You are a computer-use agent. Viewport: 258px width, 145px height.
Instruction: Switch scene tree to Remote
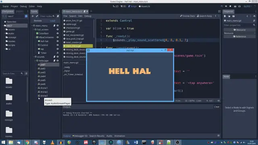pyautogui.click(x=37, y=21)
